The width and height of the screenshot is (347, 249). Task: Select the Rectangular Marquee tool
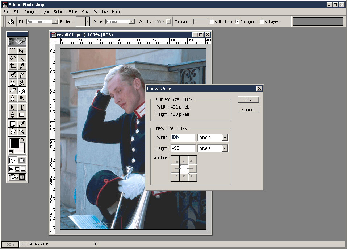[x=13, y=51]
